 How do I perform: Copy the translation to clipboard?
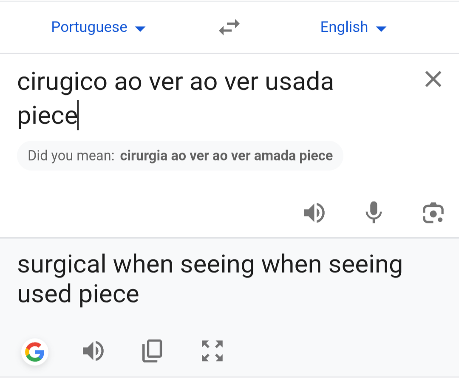(x=152, y=351)
